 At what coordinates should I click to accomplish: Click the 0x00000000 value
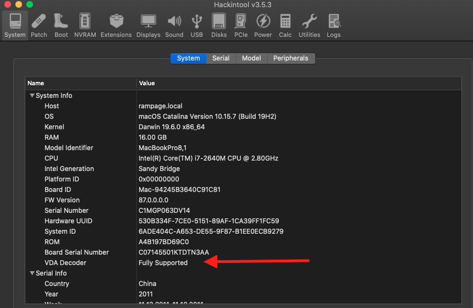coord(159,179)
